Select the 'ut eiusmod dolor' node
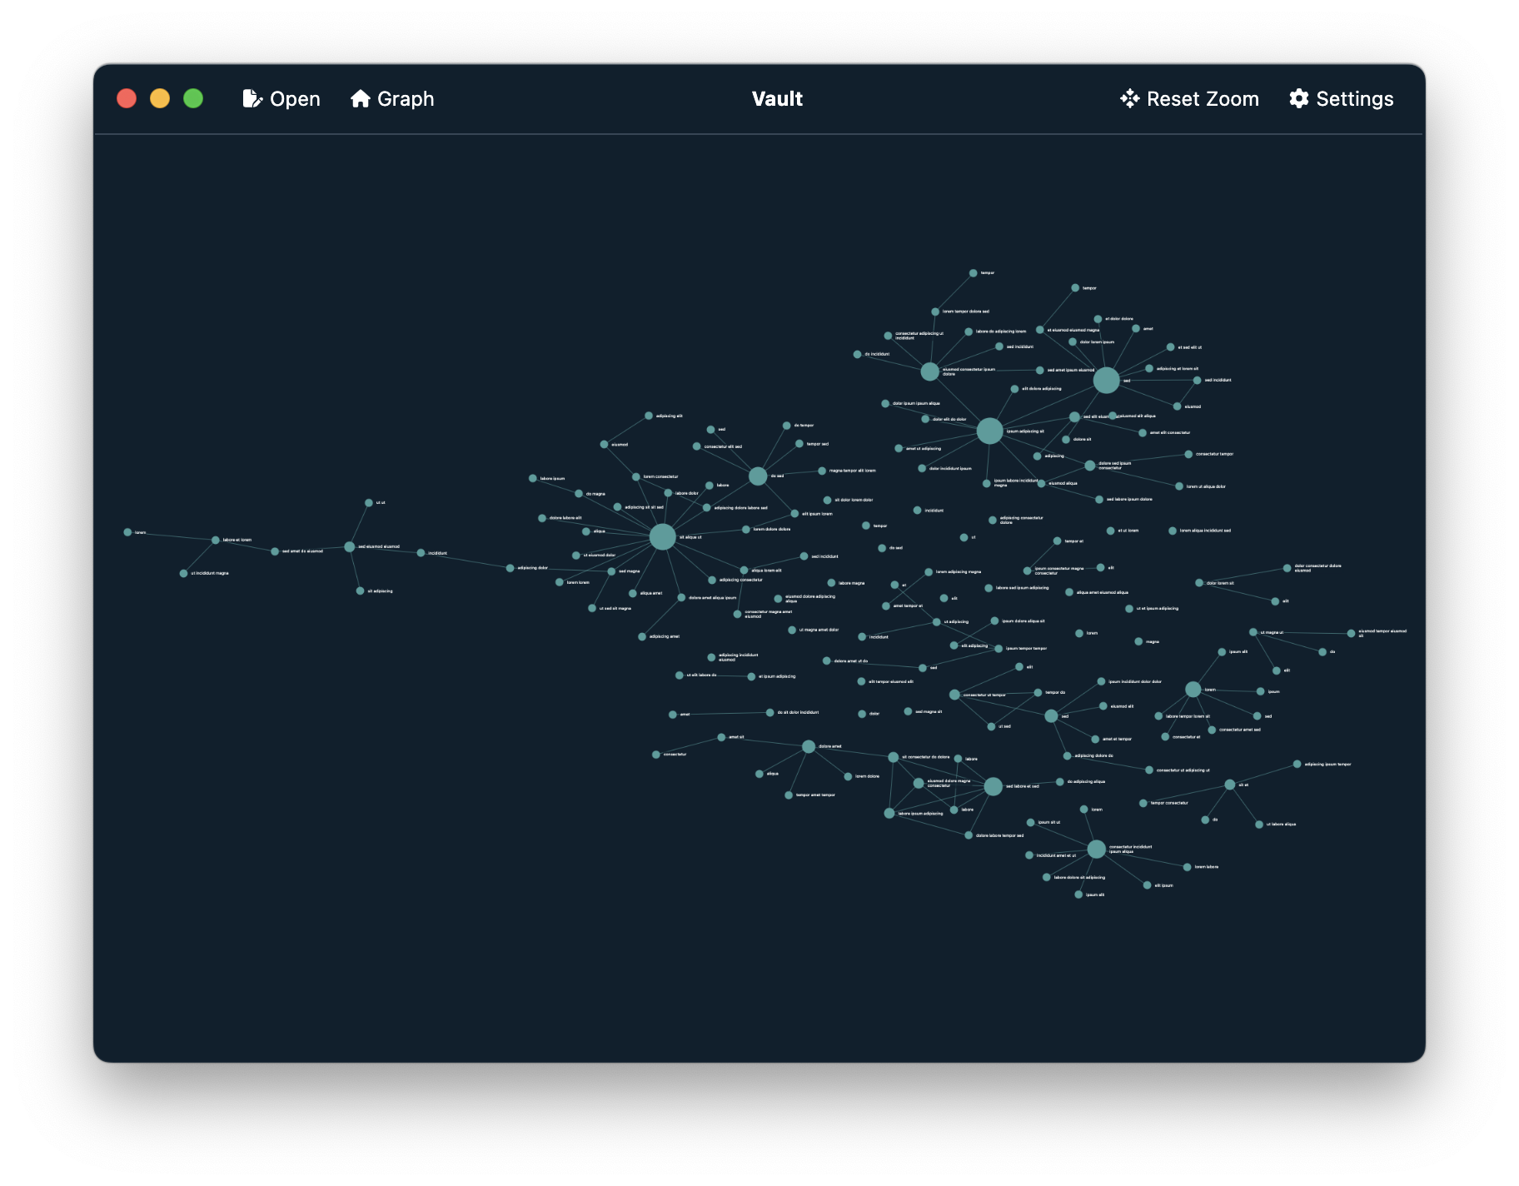 point(576,556)
